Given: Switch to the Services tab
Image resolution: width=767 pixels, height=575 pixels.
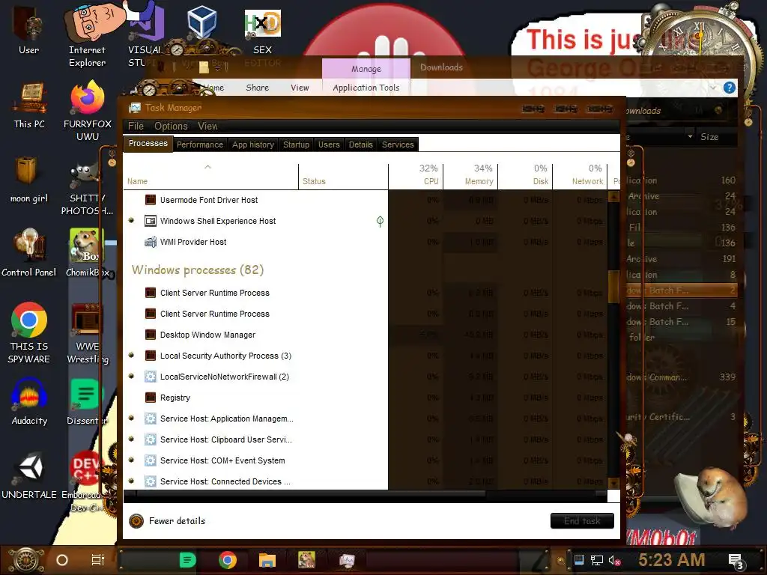Looking at the screenshot, I should click(x=398, y=144).
